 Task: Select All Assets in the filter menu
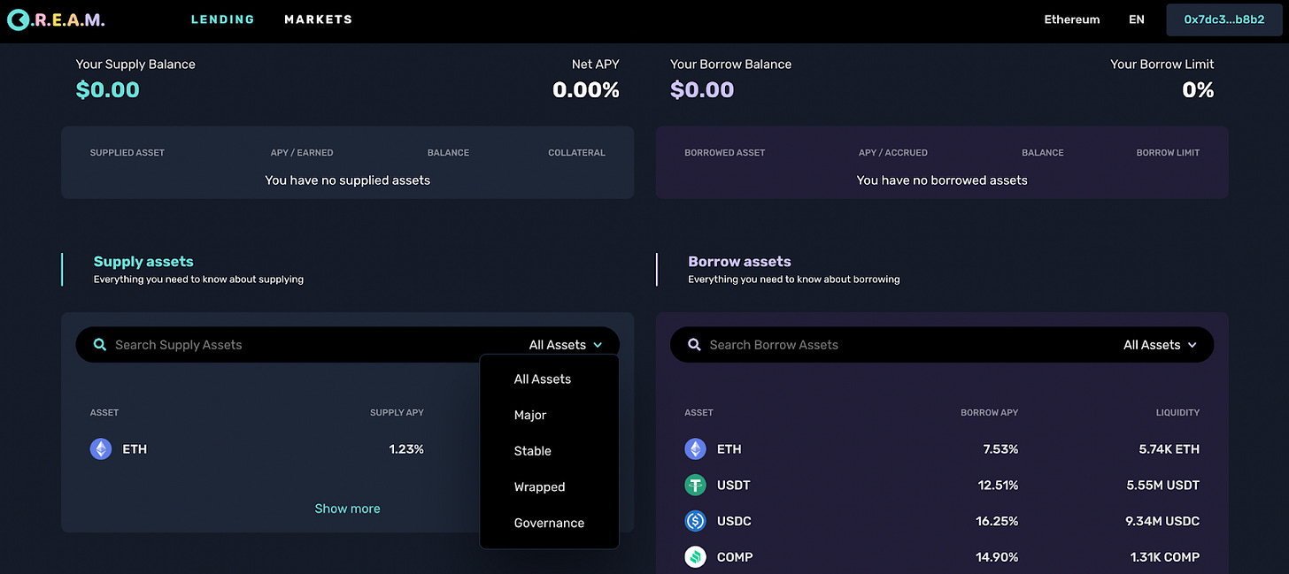pyautogui.click(x=543, y=379)
